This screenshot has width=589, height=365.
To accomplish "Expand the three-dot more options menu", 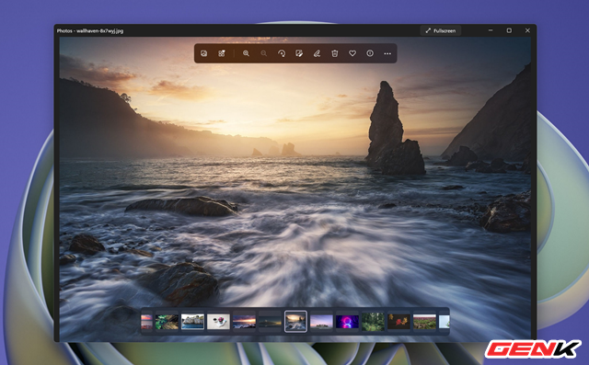I will point(387,53).
